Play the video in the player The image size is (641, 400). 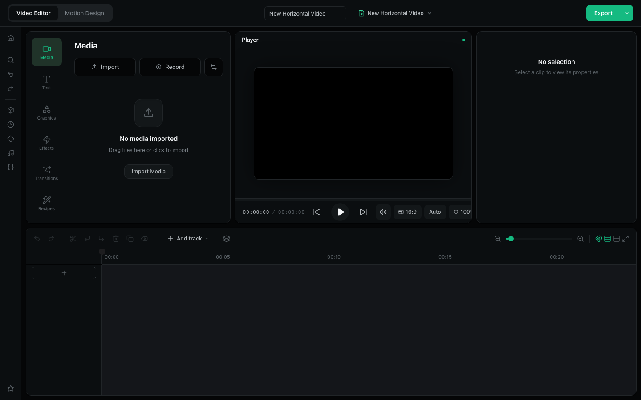point(341,212)
